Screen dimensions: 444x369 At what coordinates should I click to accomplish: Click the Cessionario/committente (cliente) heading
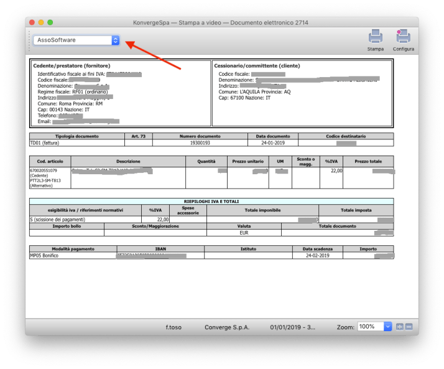click(256, 65)
